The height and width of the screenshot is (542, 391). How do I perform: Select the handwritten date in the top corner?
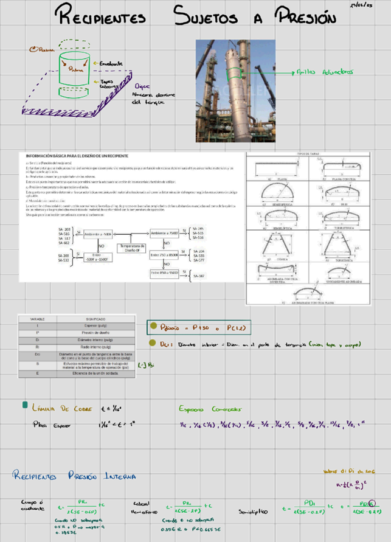coord(362,5)
